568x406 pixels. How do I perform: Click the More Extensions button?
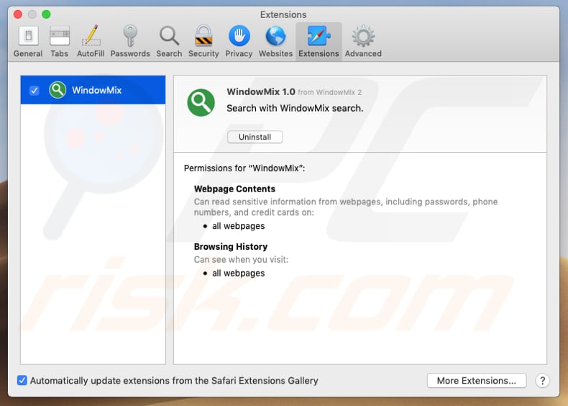pos(476,380)
